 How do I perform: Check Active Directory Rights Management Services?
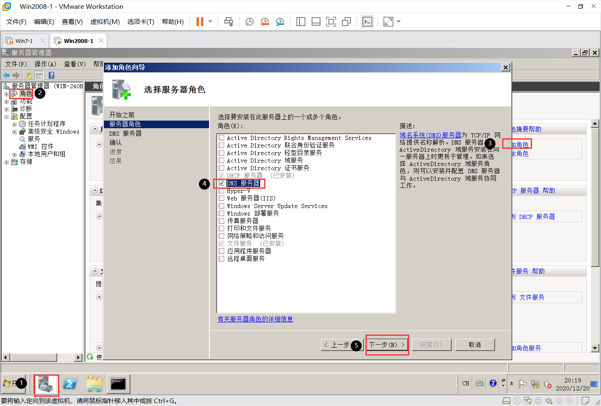click(x=222, y=137)
